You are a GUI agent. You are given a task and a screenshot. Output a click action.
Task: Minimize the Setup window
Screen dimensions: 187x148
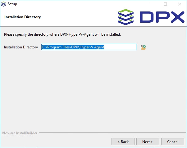151,4
